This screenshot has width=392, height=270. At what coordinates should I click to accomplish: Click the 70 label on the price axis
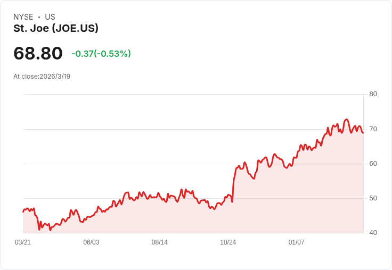[x=373, y=129]
